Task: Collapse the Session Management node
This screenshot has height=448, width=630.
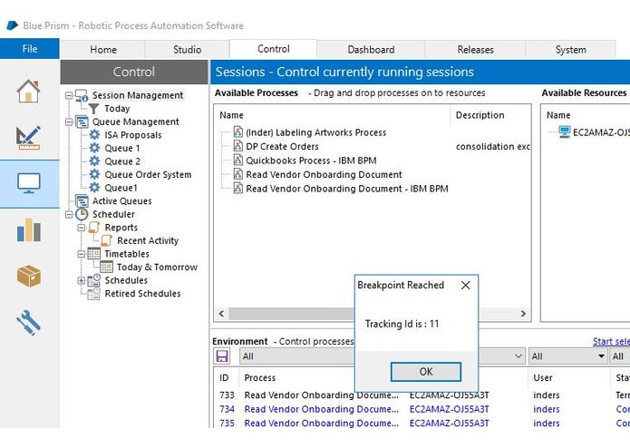Action: (69, 95)
